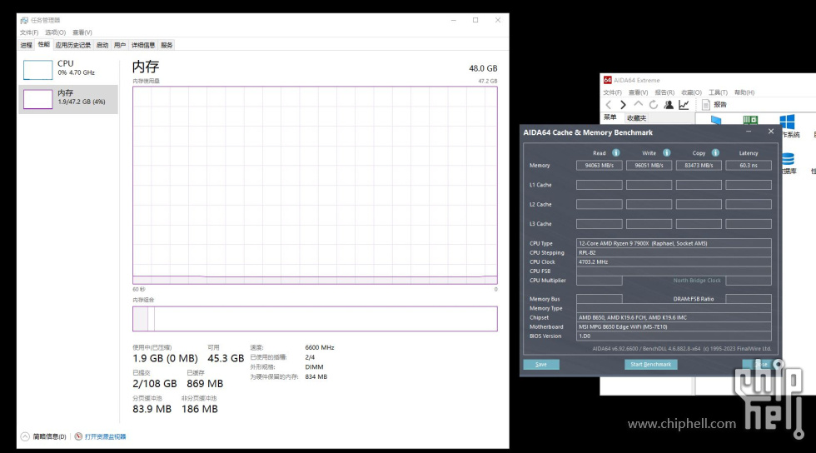Click the 48.0 GB total memory label
The height and width of the screenshot is (453, 816).
pos(483,68)
